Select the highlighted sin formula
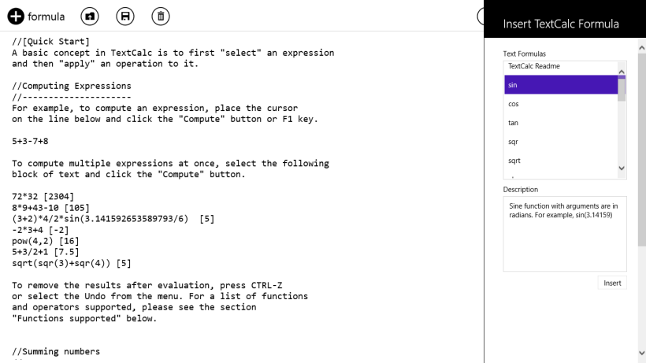Screen dimensions: 646x363 click(x=561, y=85)
